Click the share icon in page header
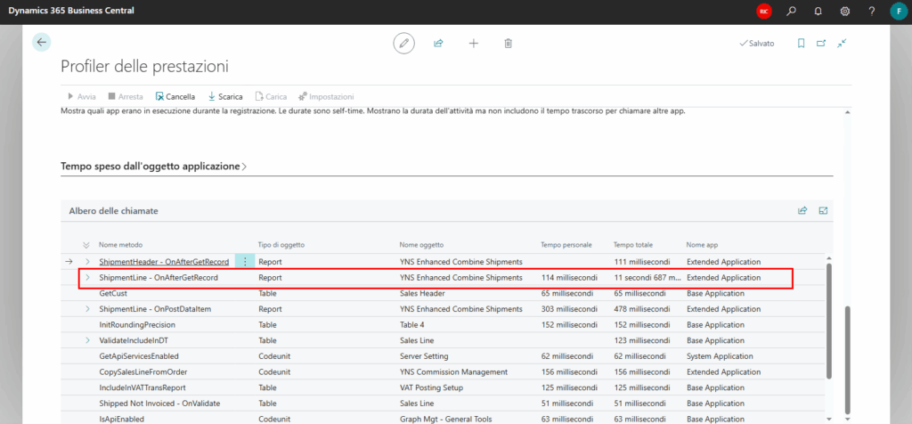The height and width of the screenshot is (424, 912). (438, 43)
